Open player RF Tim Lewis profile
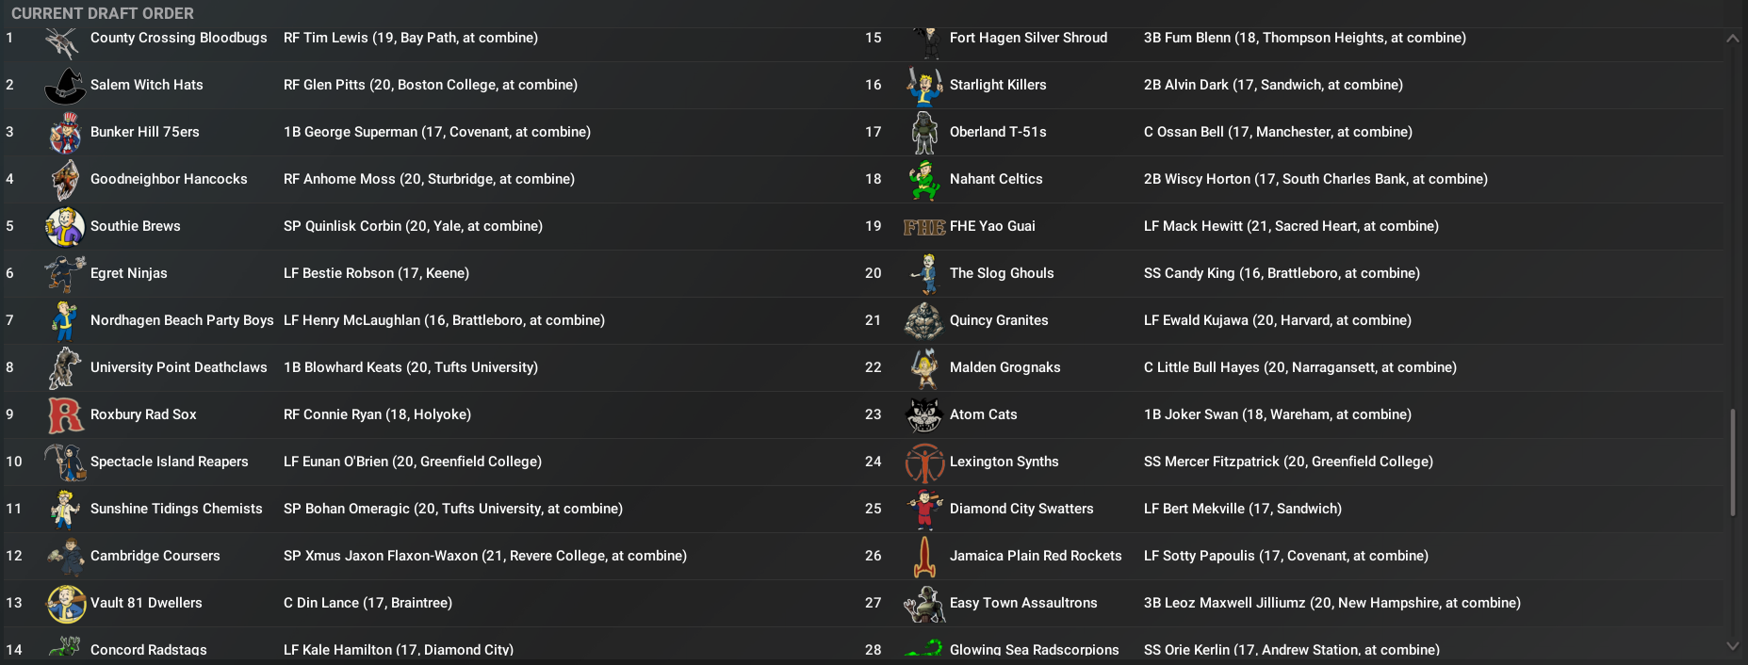Viewport: 1748px width, 665px height. pyautogui.click(x=410, y=38)
